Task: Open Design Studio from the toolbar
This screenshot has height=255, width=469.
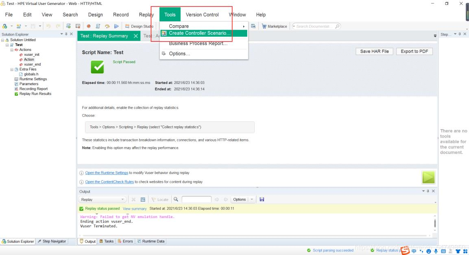Action: (140, 26)
